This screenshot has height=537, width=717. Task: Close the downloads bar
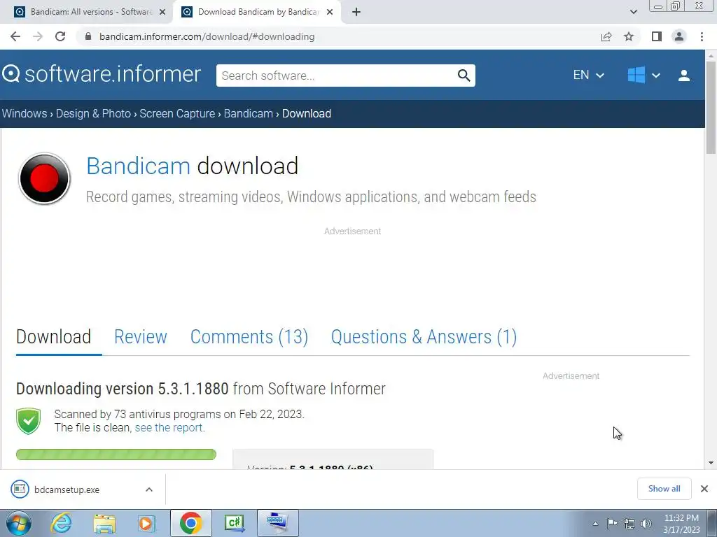point(704,489)
